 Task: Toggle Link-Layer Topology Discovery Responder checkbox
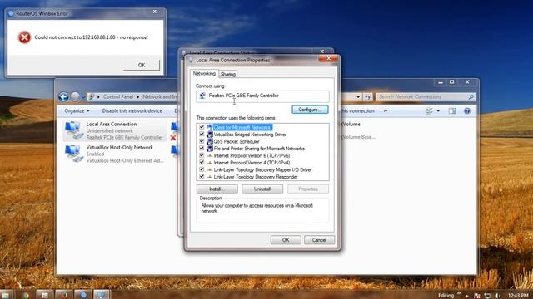coord(202,177)
